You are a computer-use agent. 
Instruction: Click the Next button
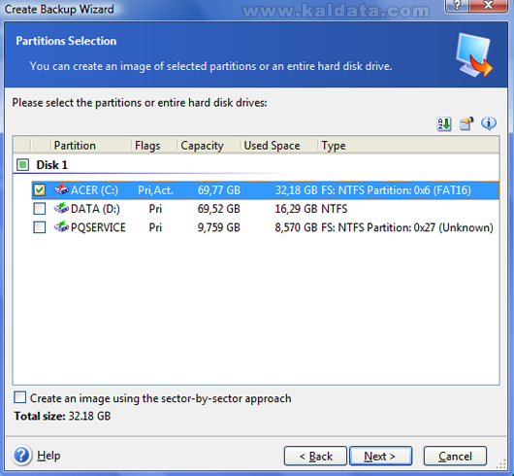380,456
